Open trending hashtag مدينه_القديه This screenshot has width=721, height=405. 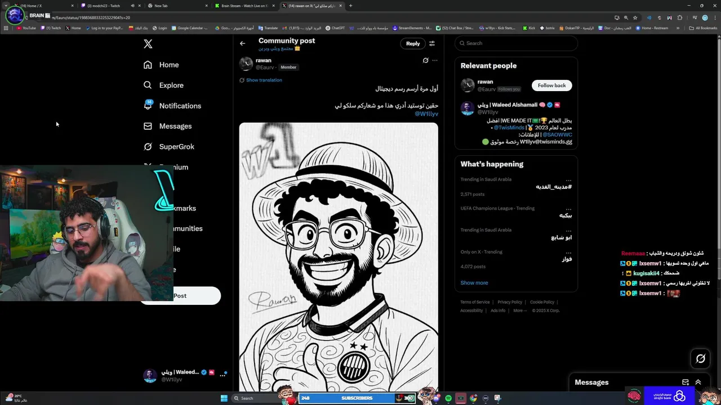point(554,187)
